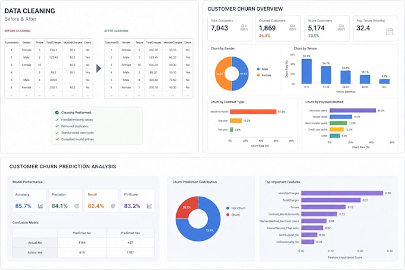Click the Churn Prediction Distribution title
Viewport: 405px width, 270px height.
195,182
